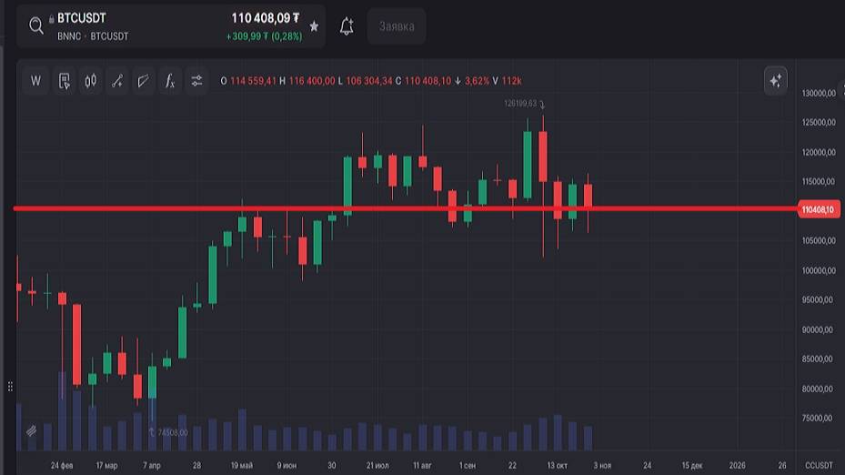This screenshot has height=475, width=845.
Task: Click the BTCUSDT ticker name
Action: click(x=82, y=18)
